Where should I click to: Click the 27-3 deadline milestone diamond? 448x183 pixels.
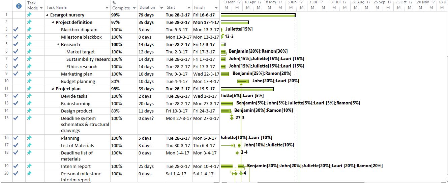(232, 118)
